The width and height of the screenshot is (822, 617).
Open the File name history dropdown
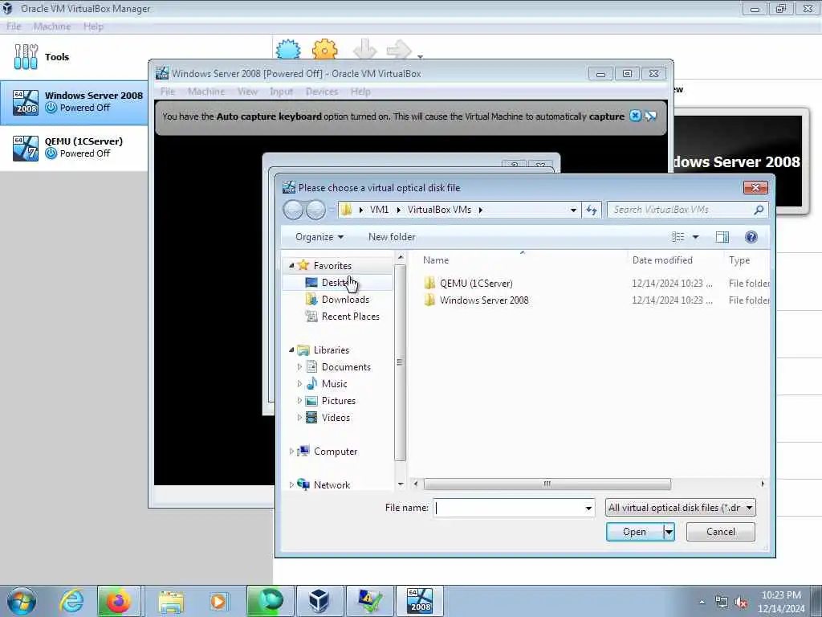click(x=588, y=508)
